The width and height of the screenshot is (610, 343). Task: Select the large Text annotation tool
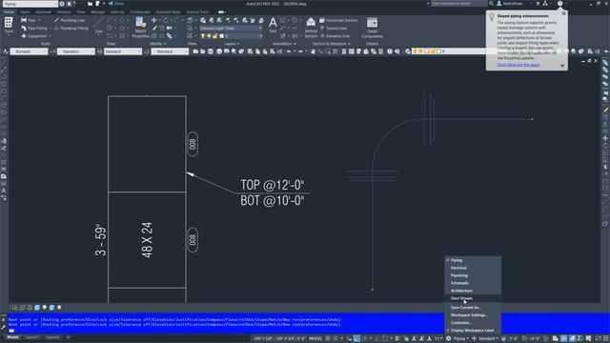click(274, 25)
